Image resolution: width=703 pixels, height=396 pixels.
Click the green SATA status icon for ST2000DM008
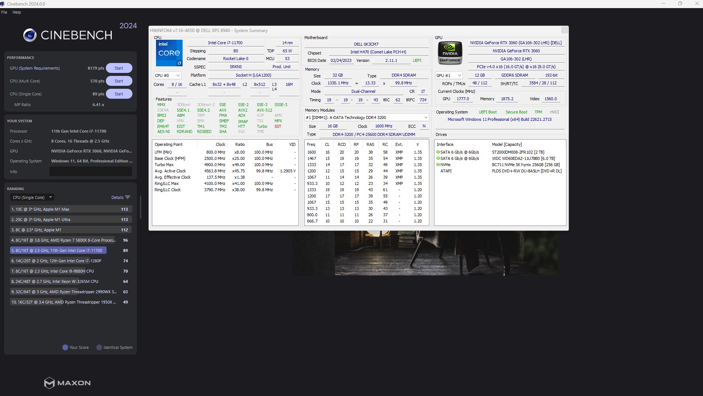point(438,152)
